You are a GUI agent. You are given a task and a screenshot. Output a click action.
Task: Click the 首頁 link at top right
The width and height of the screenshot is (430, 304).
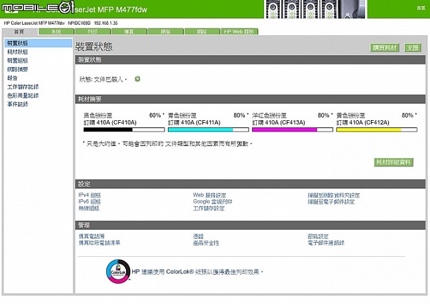click(x=421, y=8)
